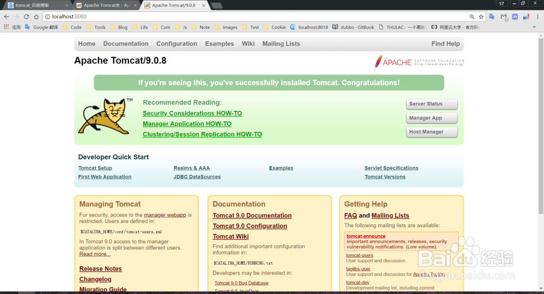Click the Apache Software Foundation feather logo
544x294 pixels.
coord(419,62)
